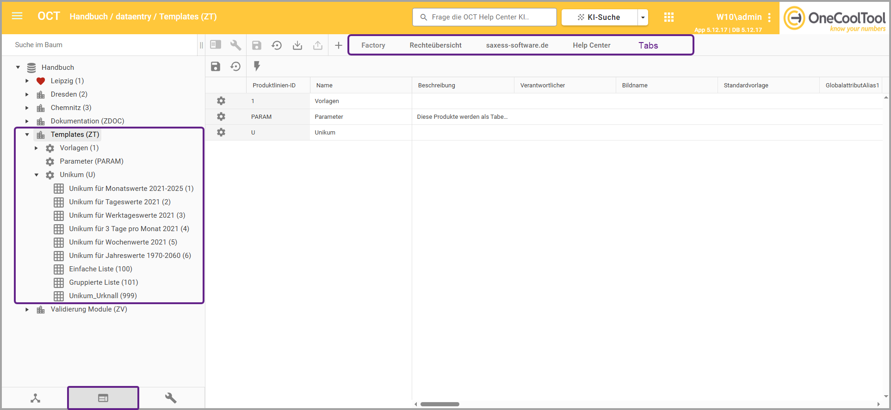Expand the Vorlagen (1) node
The height and width of the screenshot is (410, 891).
pyautogui.click(x=37, y=148)
